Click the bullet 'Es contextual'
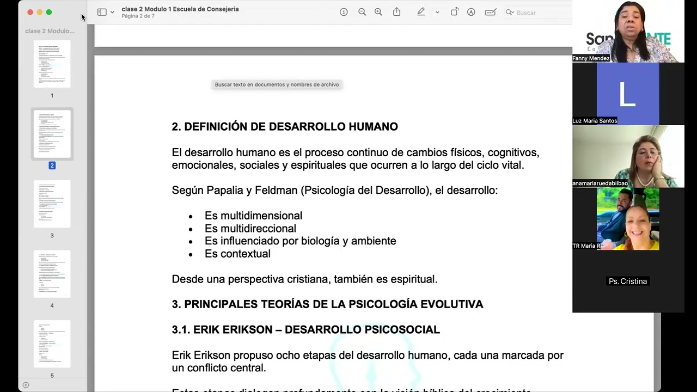The width and height of the screenshot is (697, 392). [237, 254]
